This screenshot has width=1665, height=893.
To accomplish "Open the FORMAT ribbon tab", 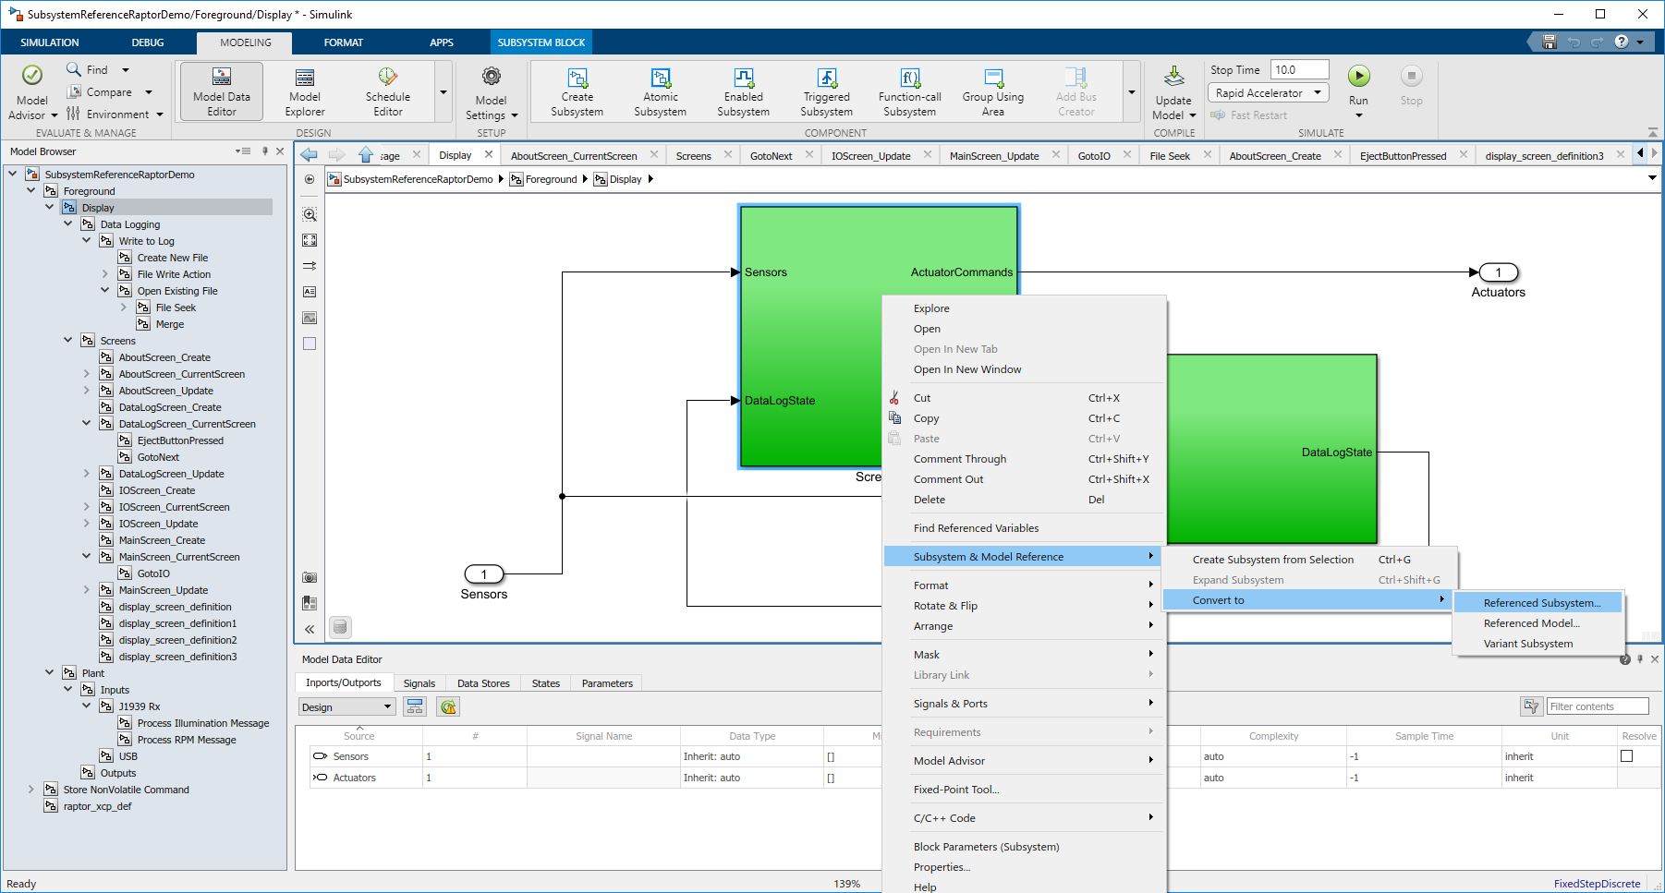I will tap(344, 42).
